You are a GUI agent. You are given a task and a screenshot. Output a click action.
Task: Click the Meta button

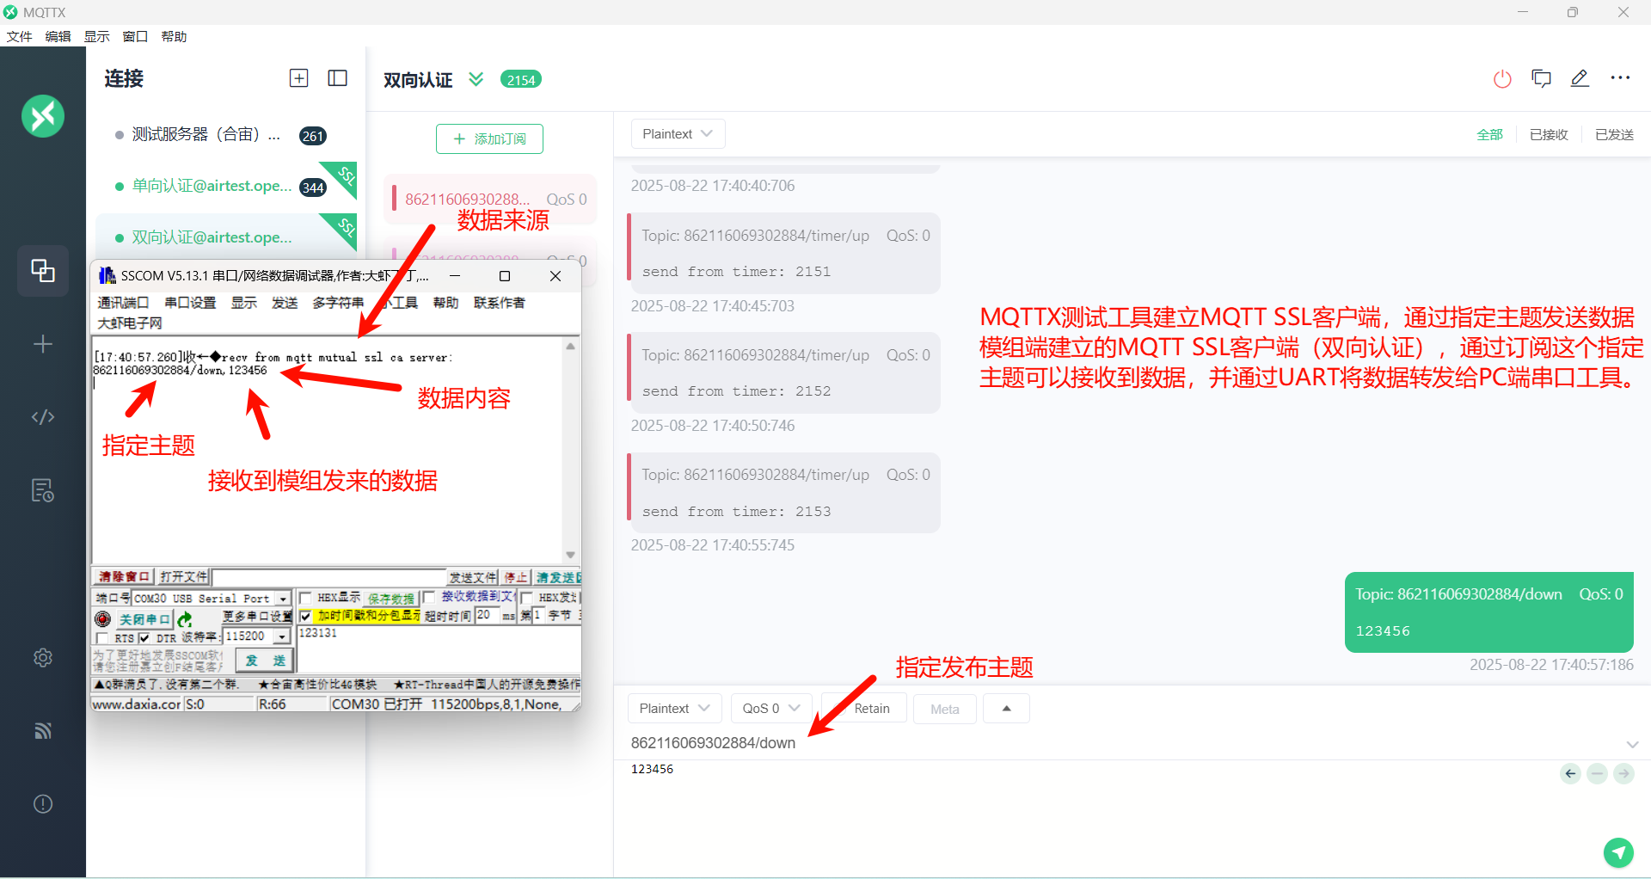point(944,709)
